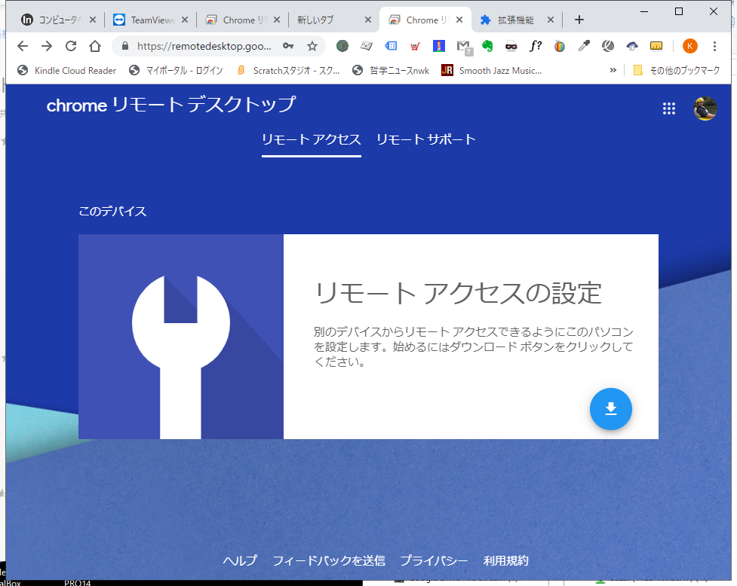
Task: Open the Gmail checker extension icon
Action: (464, 47)
